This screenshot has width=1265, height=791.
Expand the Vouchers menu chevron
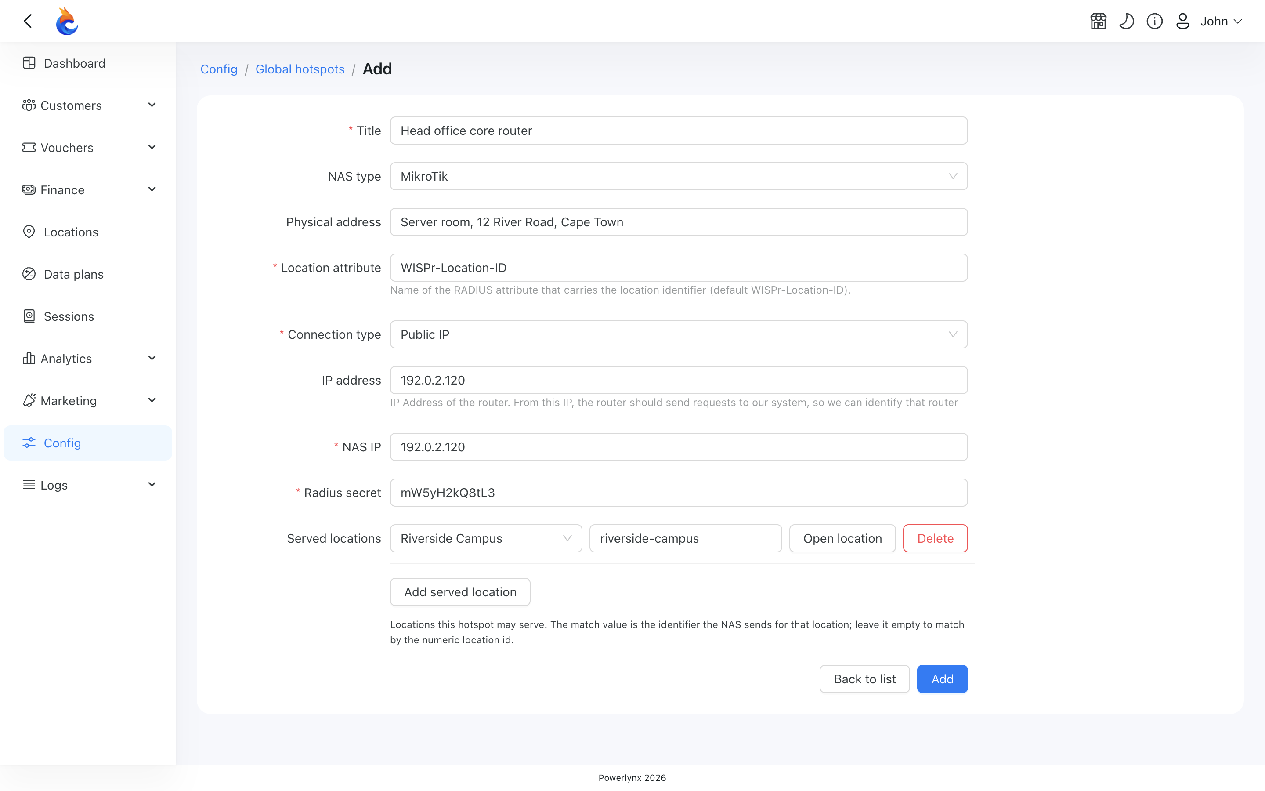152,147
